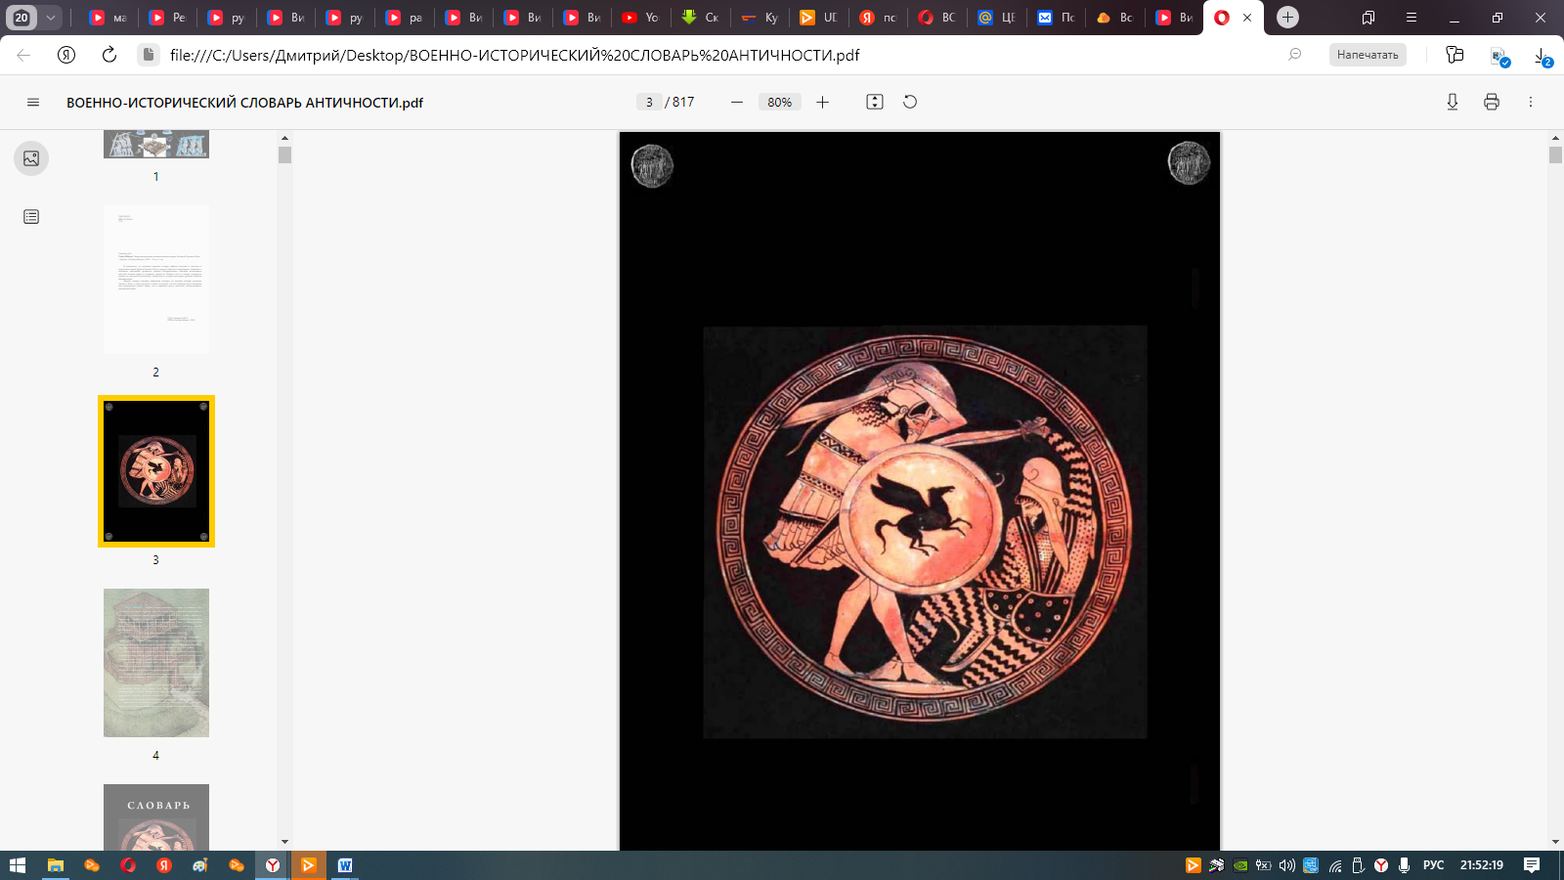This screenshot has width=1564, height=880.
Task: Click thumbnail panel scroll up arrow
Action: tap(284, 139)
